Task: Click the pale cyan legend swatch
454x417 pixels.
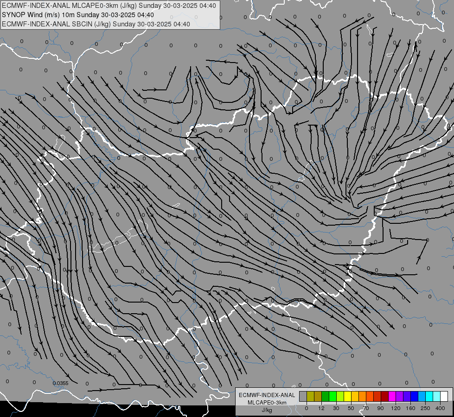Action: point(436,396)
